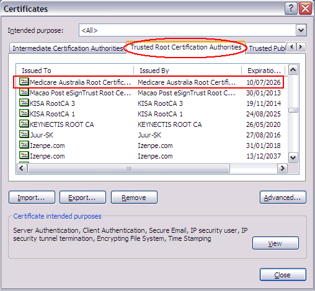315x291 pixels.
Task: Switch to Intermediate Certification Authorities tab
Action: click(x=68, y=48)
